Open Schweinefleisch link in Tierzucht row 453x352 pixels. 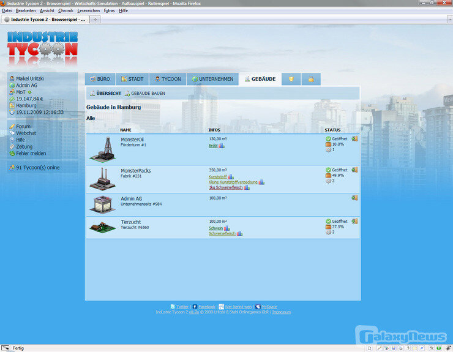pos(222,233)
